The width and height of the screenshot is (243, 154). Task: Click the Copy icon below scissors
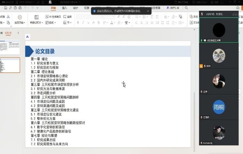click(8, 23)
